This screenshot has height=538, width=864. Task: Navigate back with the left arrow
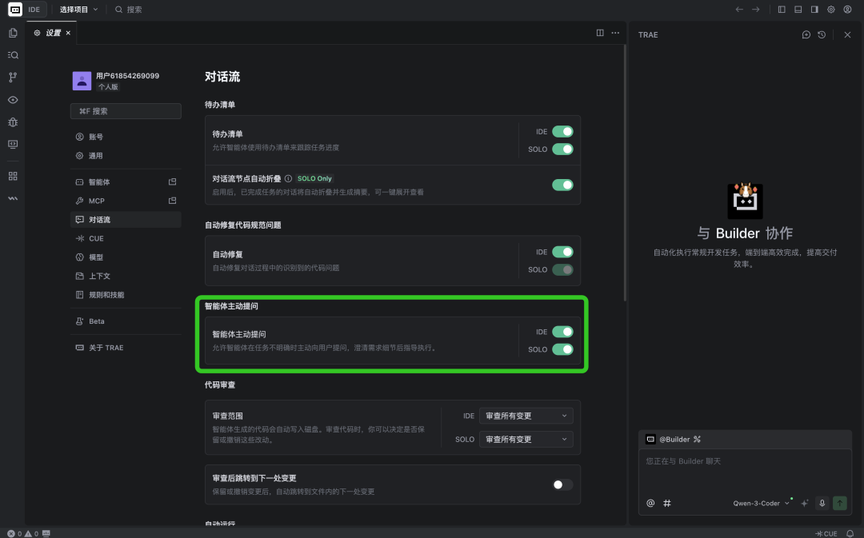739,10
